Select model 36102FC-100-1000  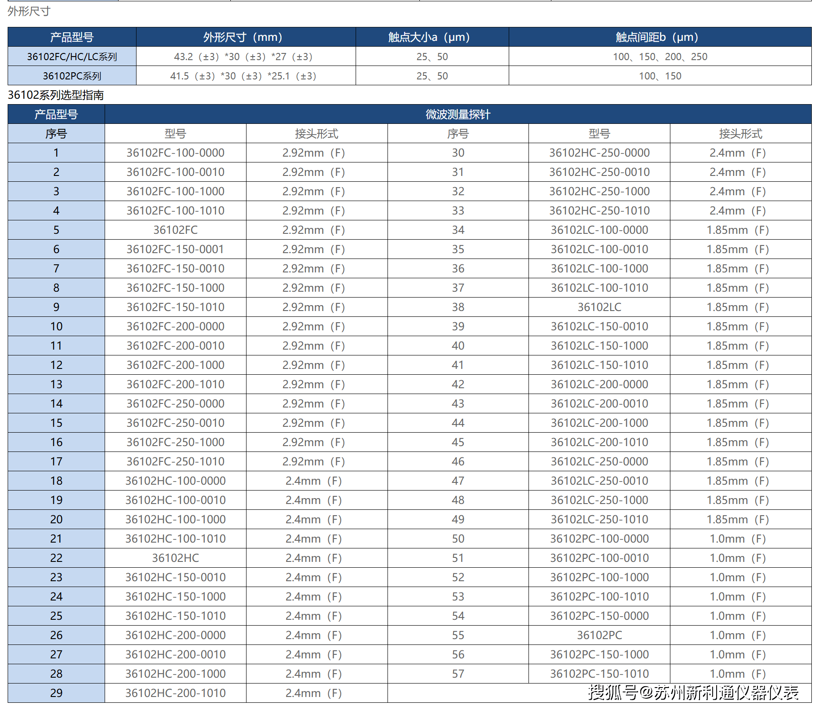coord(175,191)
